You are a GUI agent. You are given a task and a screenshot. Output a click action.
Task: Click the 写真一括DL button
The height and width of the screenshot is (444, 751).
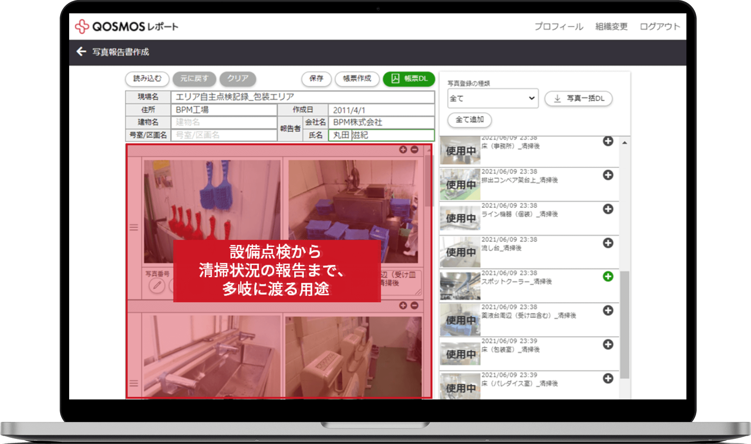tap(578, 99)
